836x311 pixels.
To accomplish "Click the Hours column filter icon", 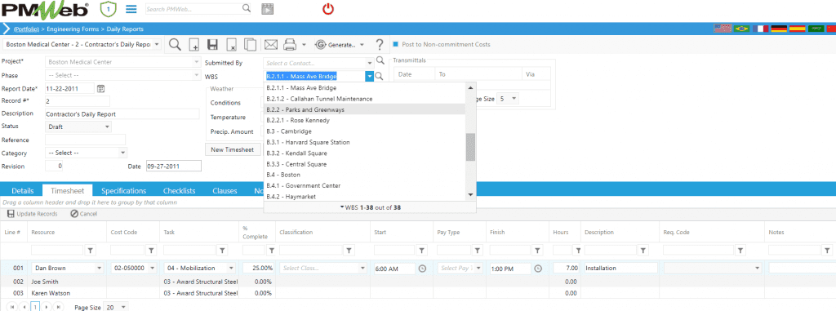I will 577,250.
